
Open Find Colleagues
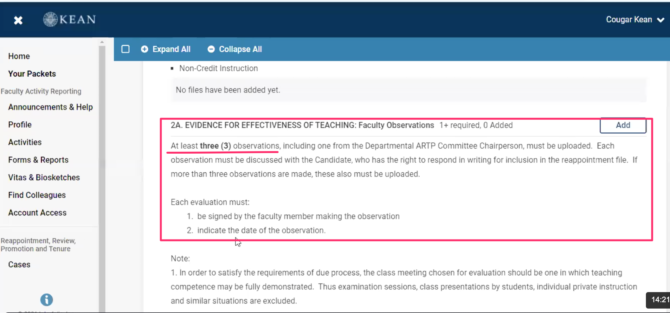coord(37,195)
